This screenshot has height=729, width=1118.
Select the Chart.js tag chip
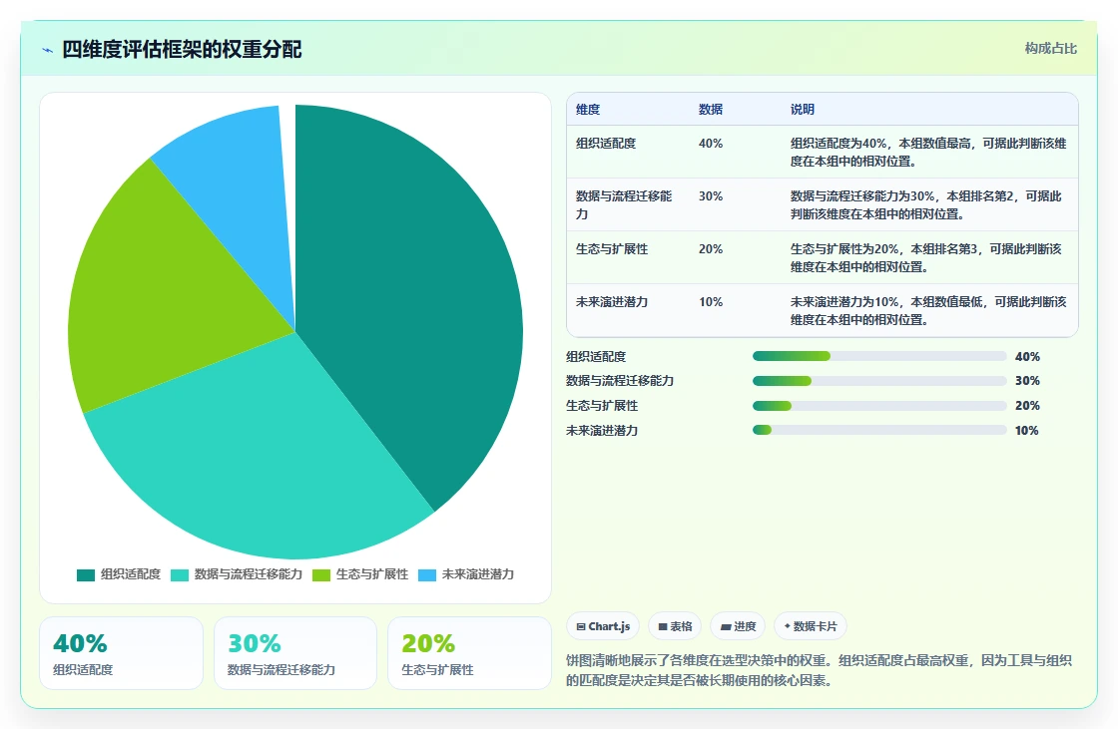(x=603, y=626)
